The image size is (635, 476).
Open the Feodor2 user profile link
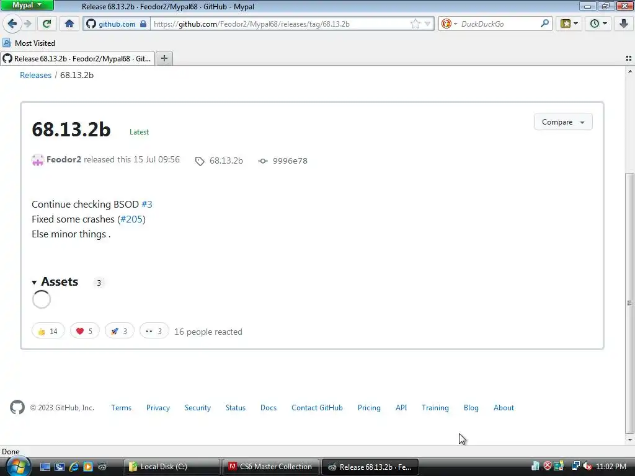click(64, 159)
